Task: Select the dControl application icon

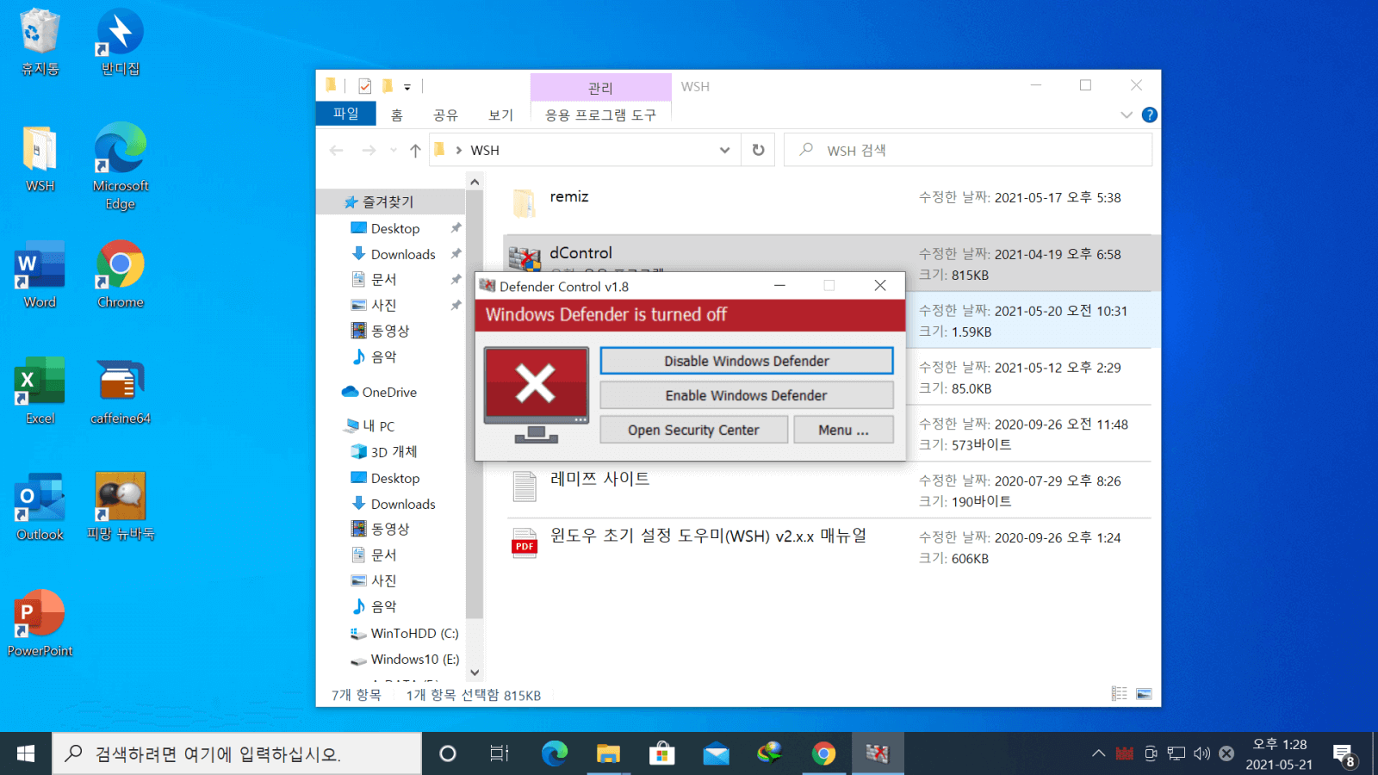Action: point(525,257)
